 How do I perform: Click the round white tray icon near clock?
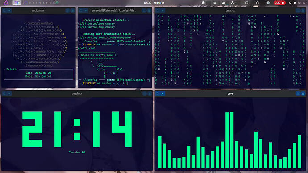coord(203,3)
